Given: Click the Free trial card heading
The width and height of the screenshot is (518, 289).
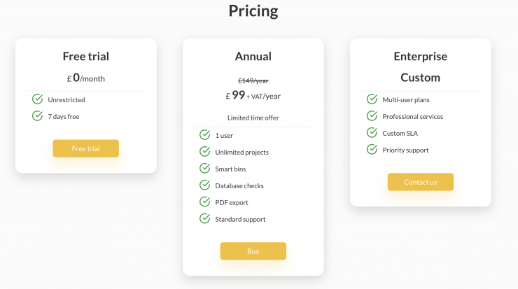Looking at the screenshot, I should coord(85,57).
